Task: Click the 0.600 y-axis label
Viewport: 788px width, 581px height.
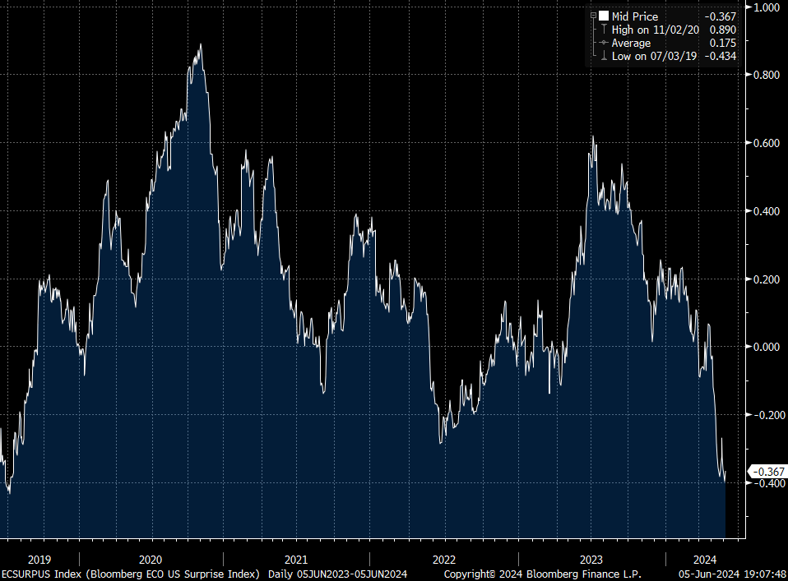Action: (x=766, y=143)
